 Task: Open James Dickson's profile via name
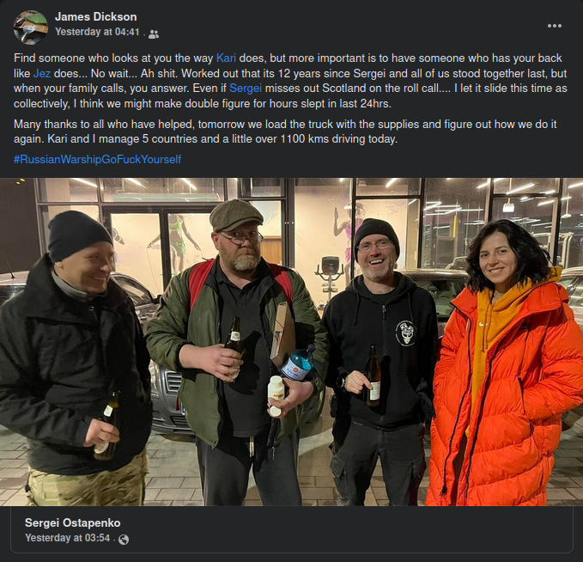coord(96,16)
